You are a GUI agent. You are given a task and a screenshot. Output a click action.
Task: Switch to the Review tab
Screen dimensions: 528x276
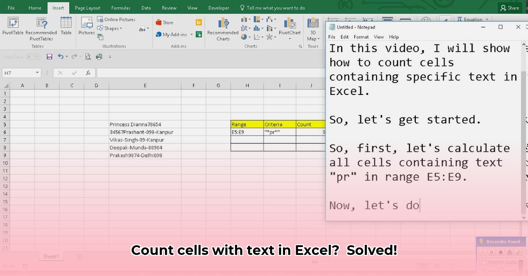pyautogui.click(x=169, y=8)
